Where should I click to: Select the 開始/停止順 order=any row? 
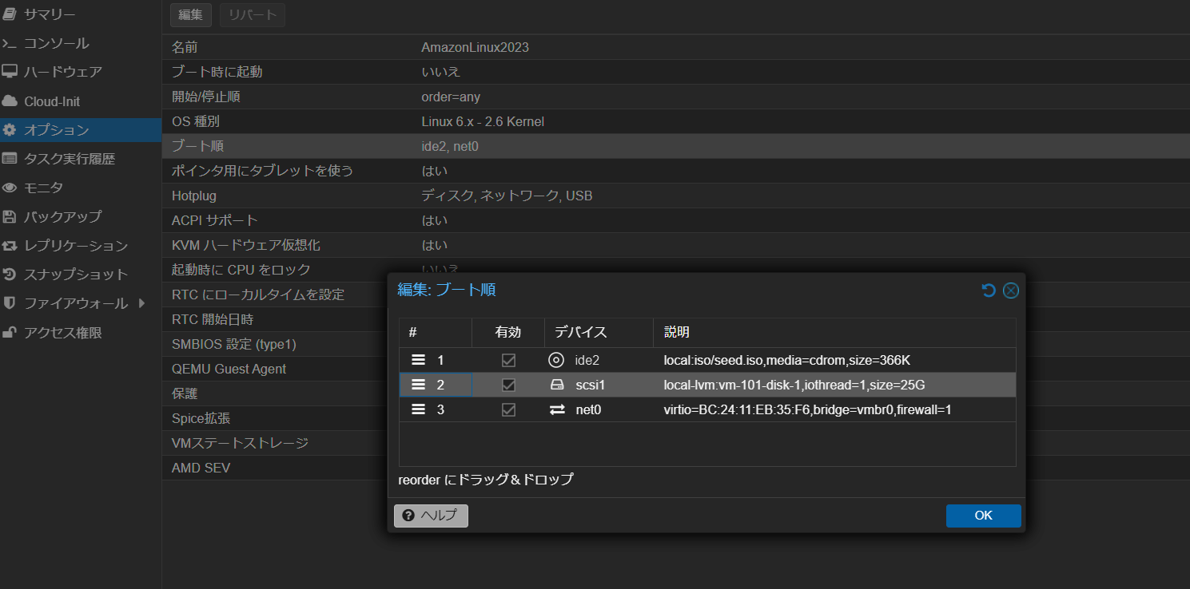point(675,97)
